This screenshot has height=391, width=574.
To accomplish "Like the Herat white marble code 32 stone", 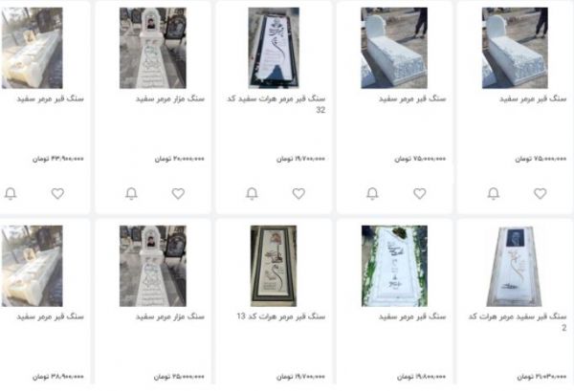I will (298, 193).
